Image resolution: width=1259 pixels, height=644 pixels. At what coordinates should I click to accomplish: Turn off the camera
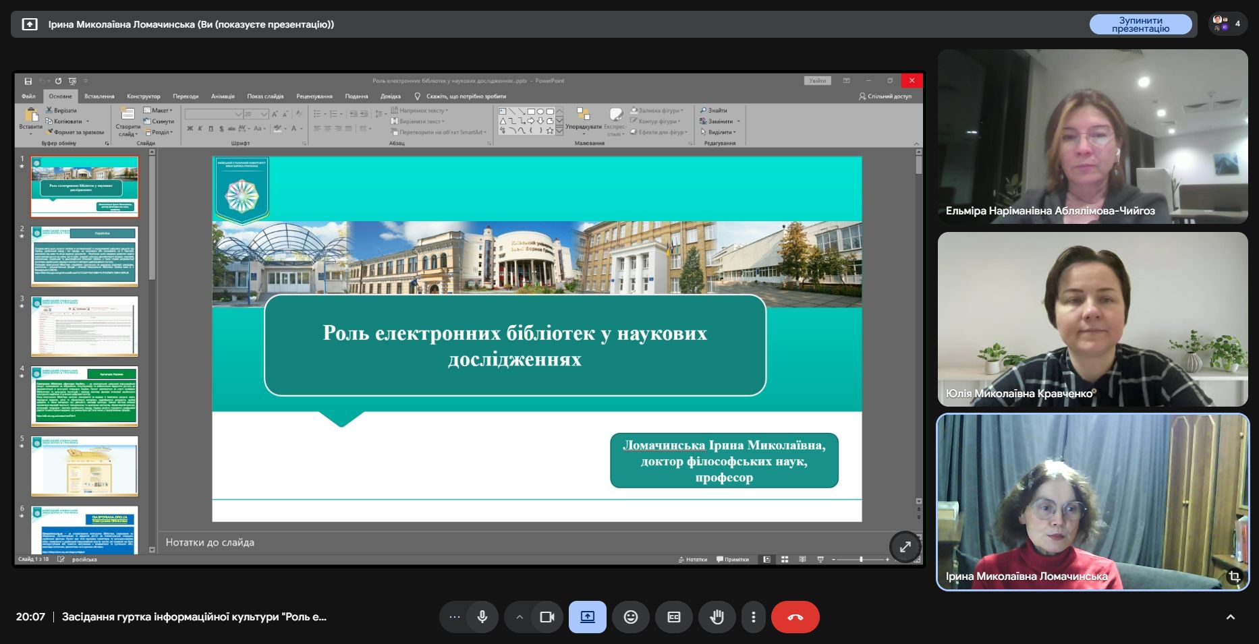coord(547,617)
